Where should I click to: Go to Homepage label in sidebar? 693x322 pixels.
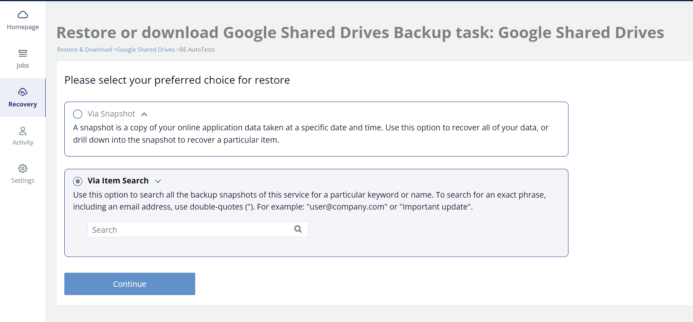coord(23,27)
